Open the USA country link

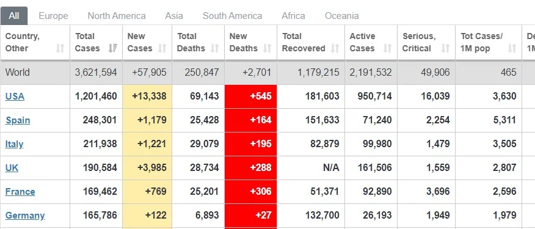point(15,96)
